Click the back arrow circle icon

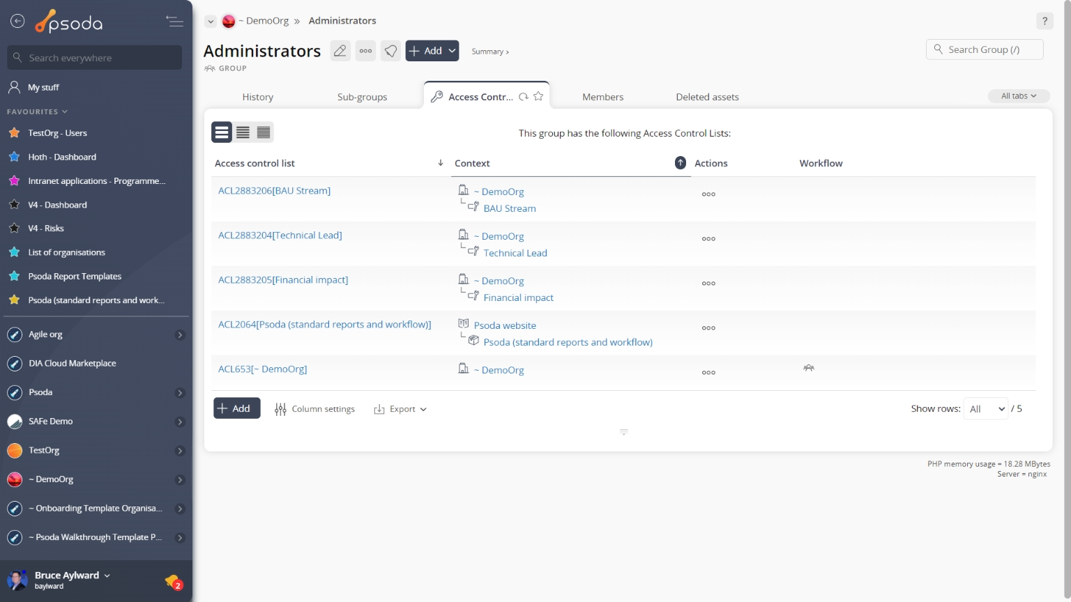[x=17, y=22]
